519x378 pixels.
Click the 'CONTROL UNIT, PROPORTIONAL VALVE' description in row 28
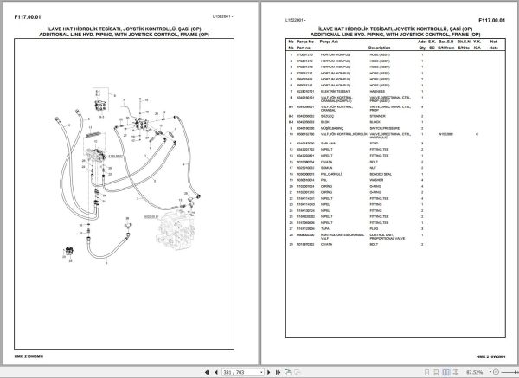point(388,237)
